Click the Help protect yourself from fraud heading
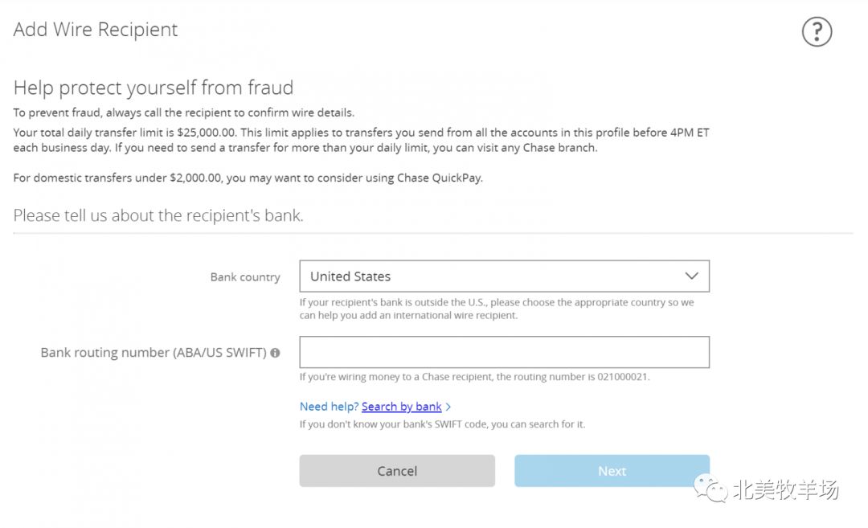Screen dimensions: 868x528 (x=154, y=88)
